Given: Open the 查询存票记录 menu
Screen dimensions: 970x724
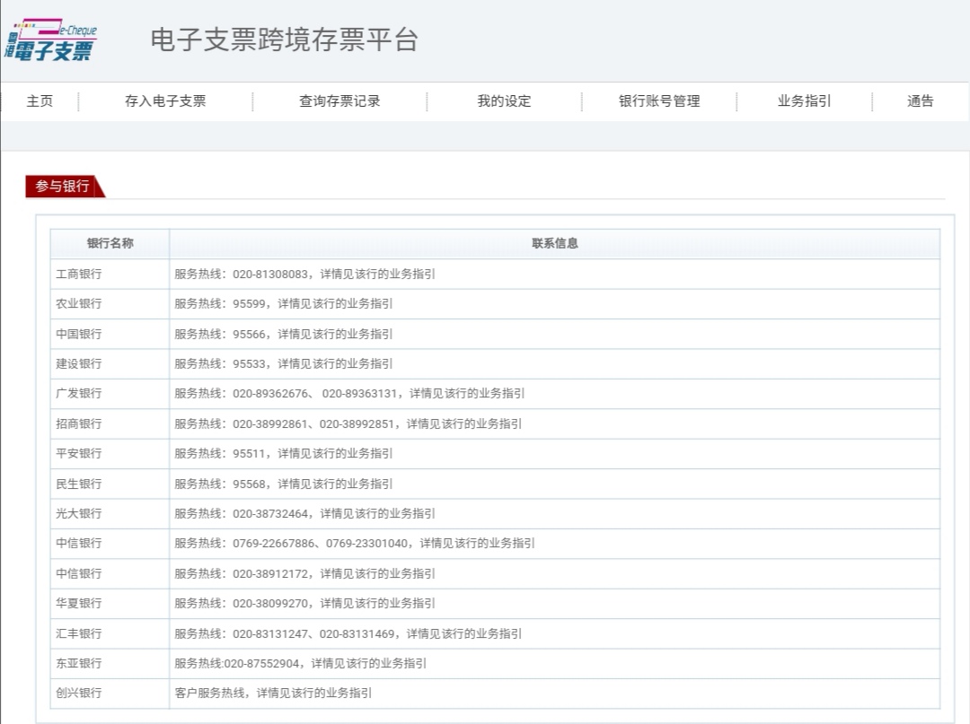Looking at the screenshot, I should point(339,101).
